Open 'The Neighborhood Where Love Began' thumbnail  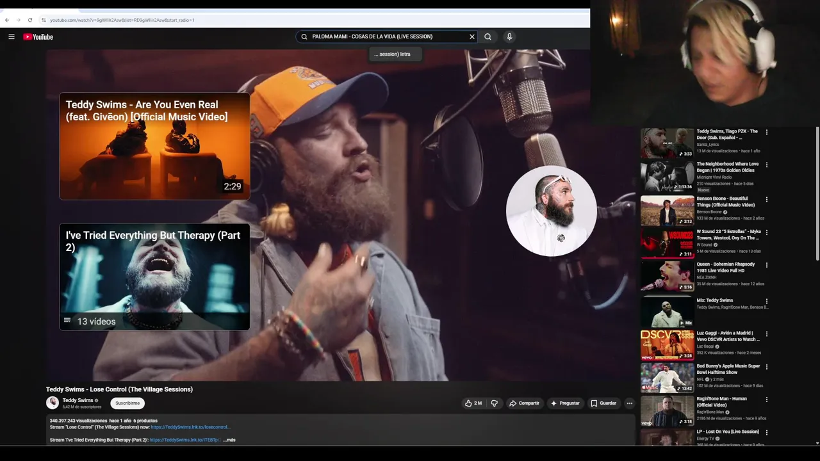tap(667, 176)
